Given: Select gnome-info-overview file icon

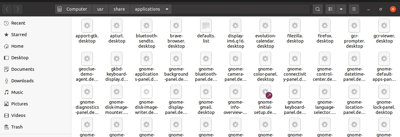Looking at the screenshot, I should (235, 91).
